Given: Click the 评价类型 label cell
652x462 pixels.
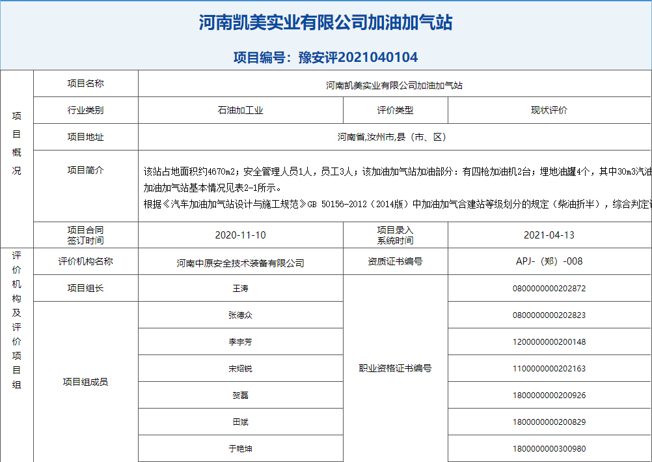Looking at the screenshot, I should click(396, 110).
